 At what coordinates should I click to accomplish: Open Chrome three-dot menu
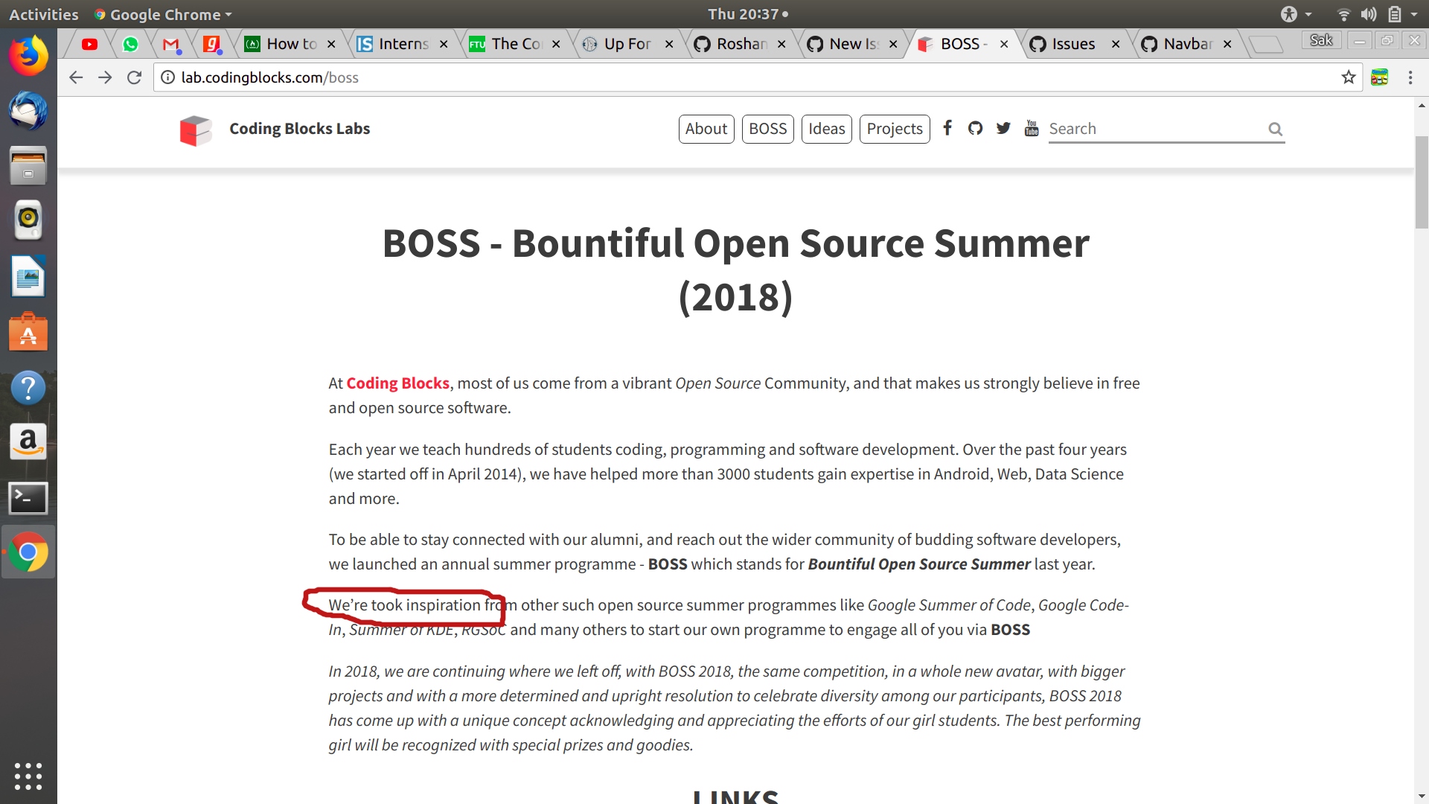pyautogui.click(x=1410, y=77)
